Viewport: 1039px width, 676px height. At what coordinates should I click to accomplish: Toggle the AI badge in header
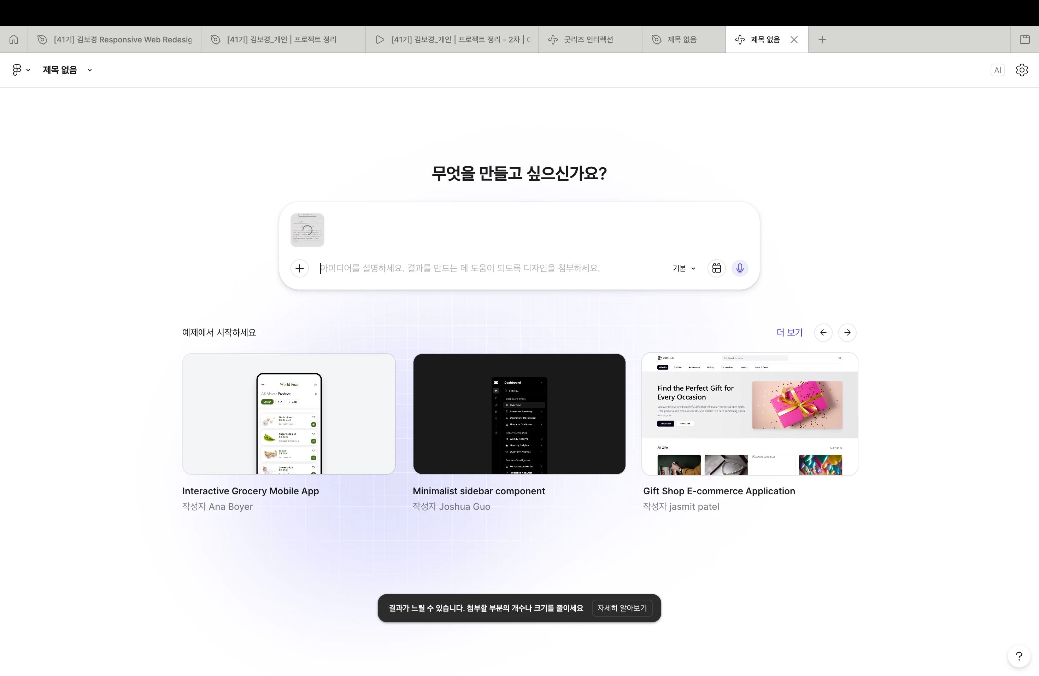click(998, 70)
